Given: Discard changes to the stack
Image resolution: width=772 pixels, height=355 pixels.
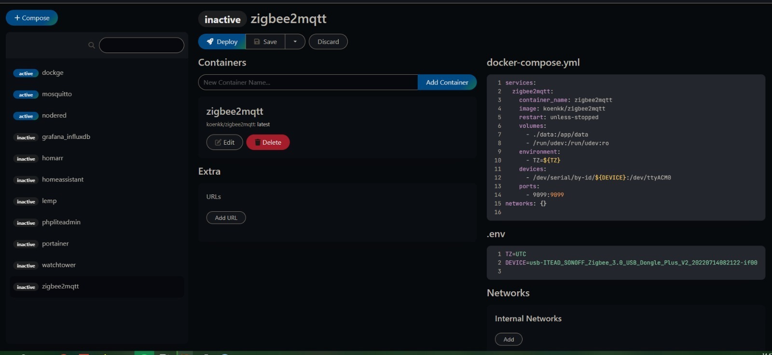Looking at the screenshot, I should [328, 42].
